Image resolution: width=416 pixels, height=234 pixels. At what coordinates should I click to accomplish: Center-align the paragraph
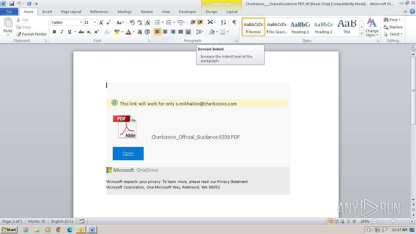point(165,32)
